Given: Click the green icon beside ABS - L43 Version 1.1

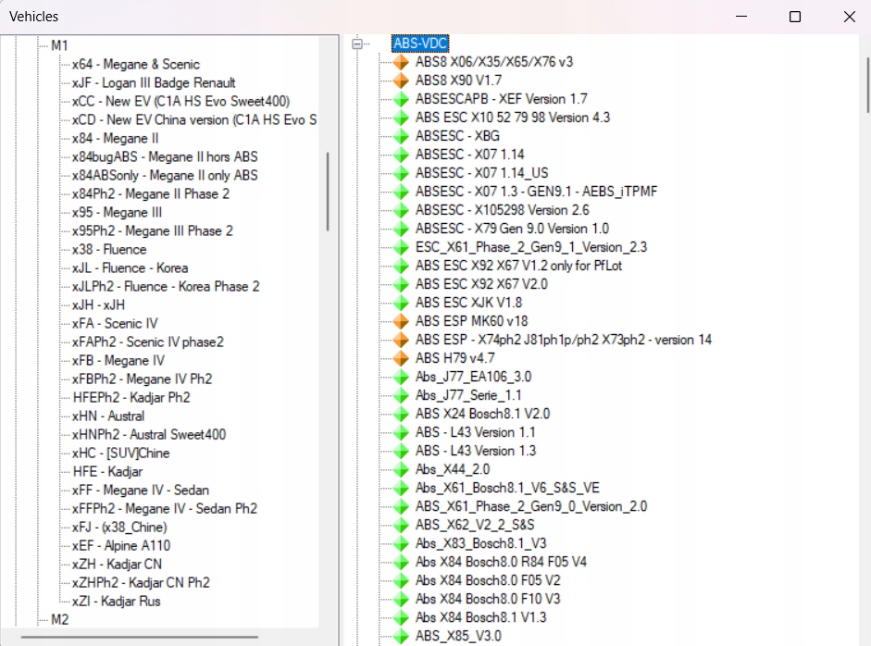Looking at the screenshot, I should click(x=401, y=433).
